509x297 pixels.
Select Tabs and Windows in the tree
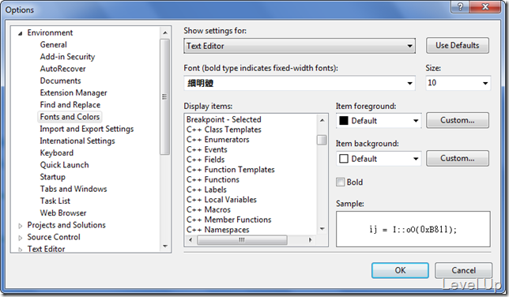pos(74,189)
